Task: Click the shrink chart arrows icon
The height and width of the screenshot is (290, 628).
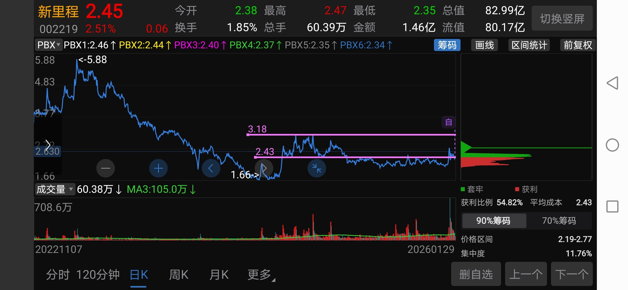Action: (317, 168)
